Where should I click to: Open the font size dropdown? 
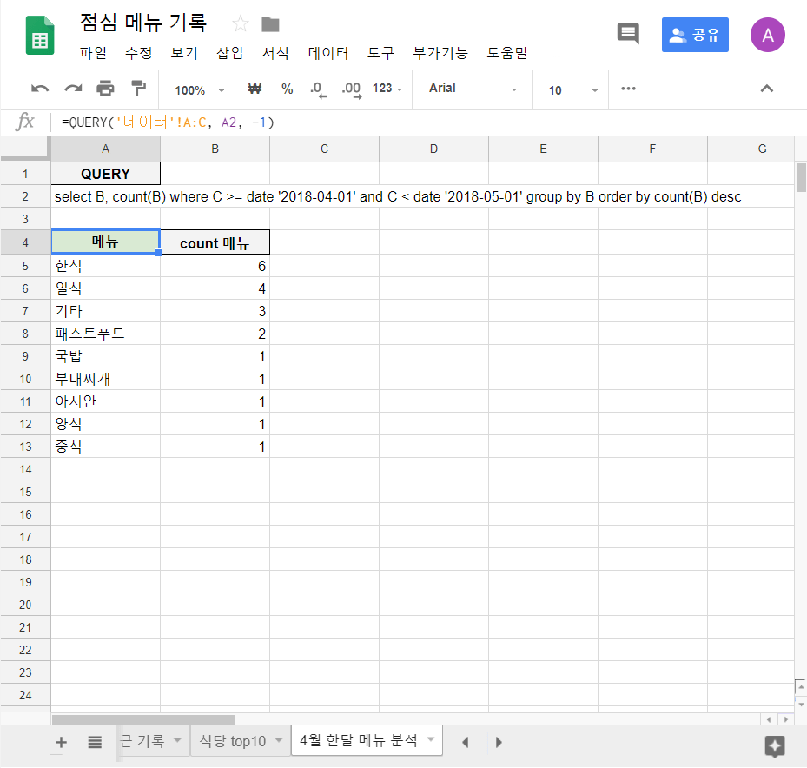pyautogui.click(x=569, y=89)
